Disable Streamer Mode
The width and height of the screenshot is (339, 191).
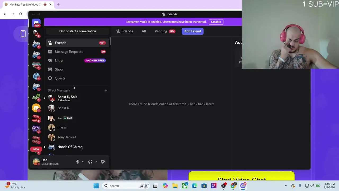pyautogui.click(x=216, y=22)
